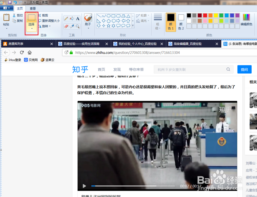
Task: Open Customize Quick Access Toolbar arrow
Action: pos(25,3)
